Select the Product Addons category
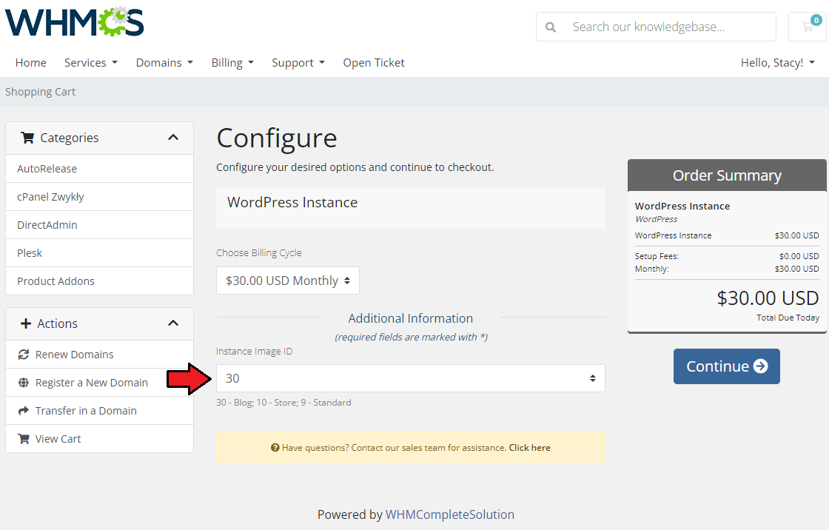 [x=99, y=281]
